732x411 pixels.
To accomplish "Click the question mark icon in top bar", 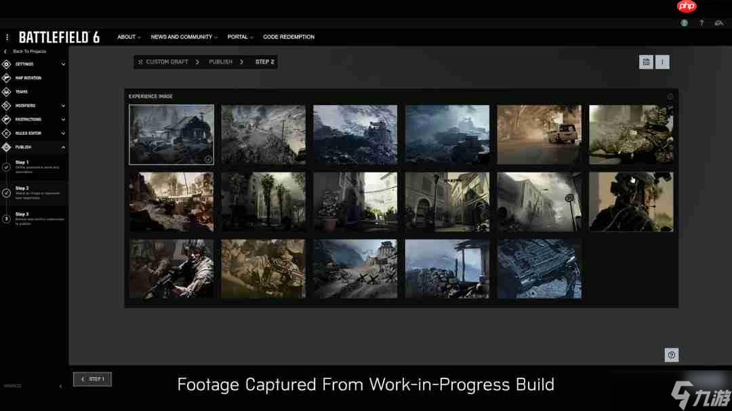I will [701, 23].
